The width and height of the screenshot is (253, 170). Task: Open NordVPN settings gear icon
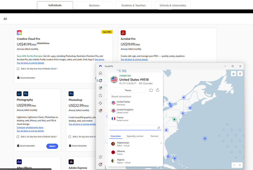pos(100,164)
